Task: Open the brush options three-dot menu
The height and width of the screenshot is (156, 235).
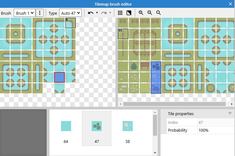Action: click(x=39, y=13)
